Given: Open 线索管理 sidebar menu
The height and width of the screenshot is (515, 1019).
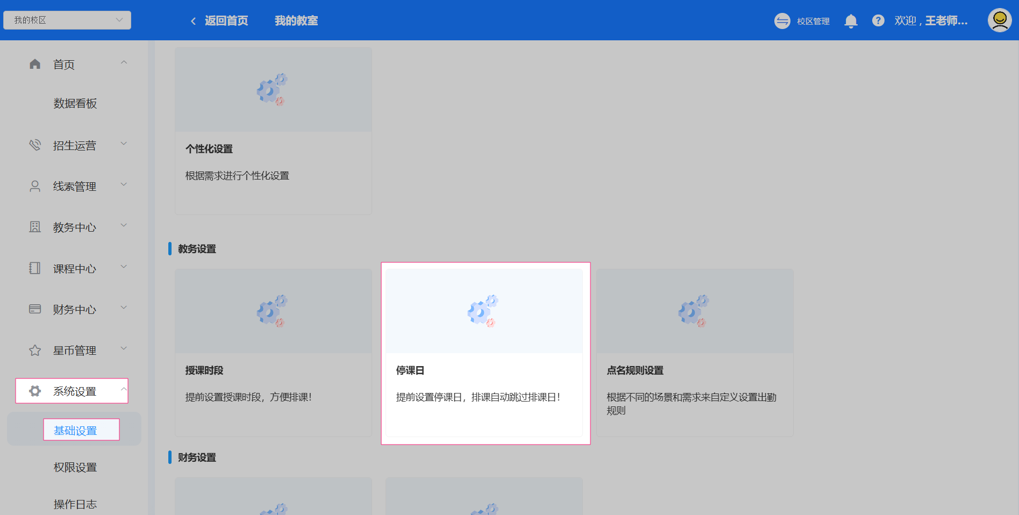Looking at the screenshot, I should (75, 187).
